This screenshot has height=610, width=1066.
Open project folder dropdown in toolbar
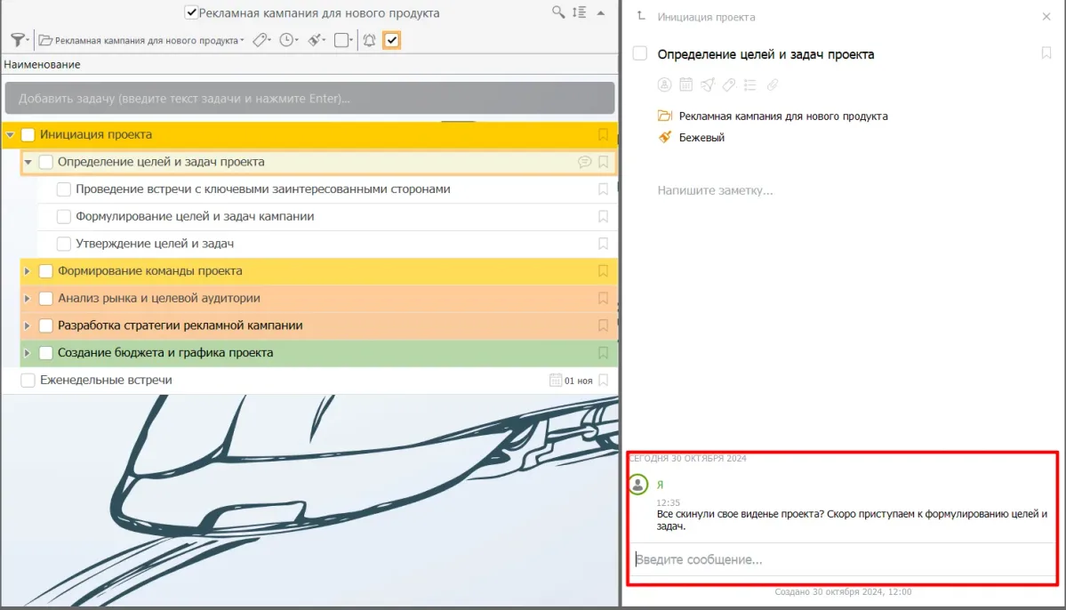[x=142, y=40]
